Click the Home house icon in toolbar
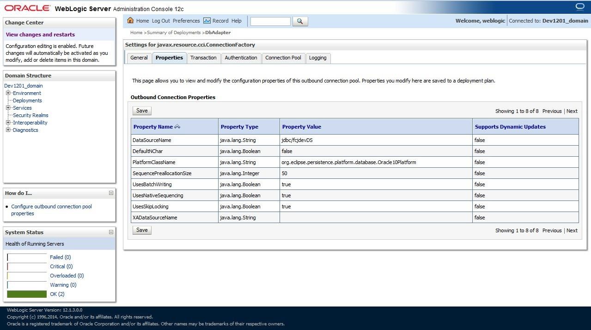591x330 pixels. [x=130, y=21]
